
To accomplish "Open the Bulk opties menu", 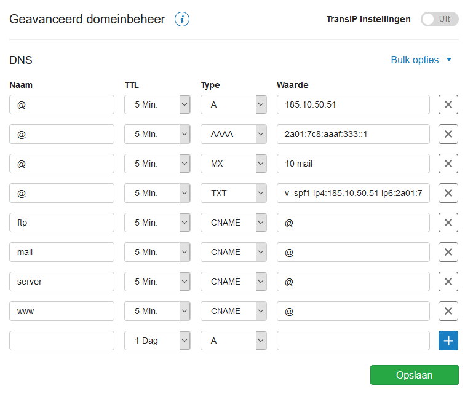I will [x=421, y=60].
